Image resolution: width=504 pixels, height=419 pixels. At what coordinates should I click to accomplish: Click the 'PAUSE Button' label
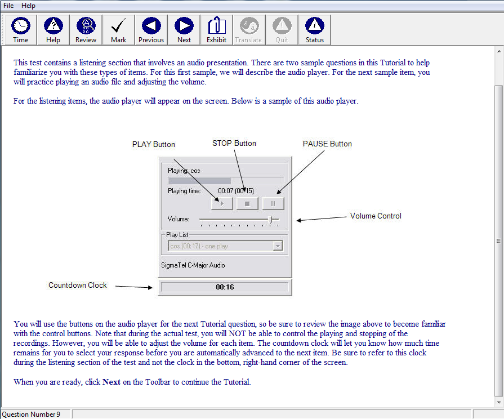click(x=327, y=144)
